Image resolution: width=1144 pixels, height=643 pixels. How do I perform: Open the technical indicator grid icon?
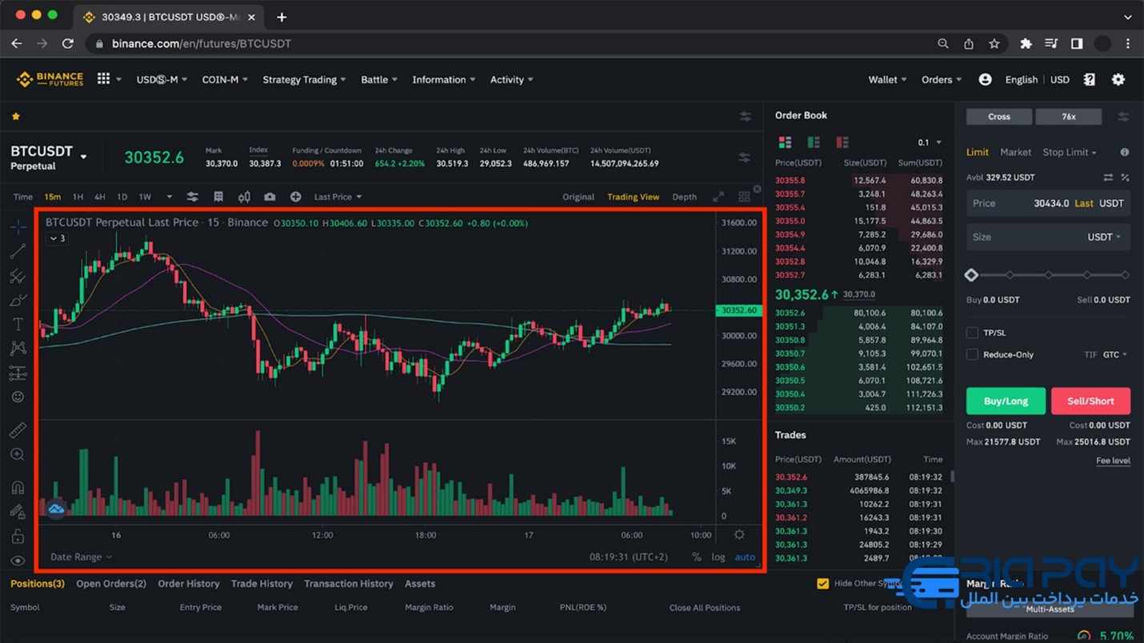218,197
